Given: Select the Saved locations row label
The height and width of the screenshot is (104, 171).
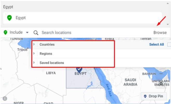Looking at the screenshot, I should pos(52,63).
